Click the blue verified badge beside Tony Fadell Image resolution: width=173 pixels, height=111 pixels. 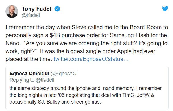click(57, 9)
